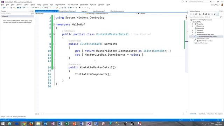Click the Navigate Backward toolbar icon
The height and width of the screenshot is (126, 224).
(4, 8)
